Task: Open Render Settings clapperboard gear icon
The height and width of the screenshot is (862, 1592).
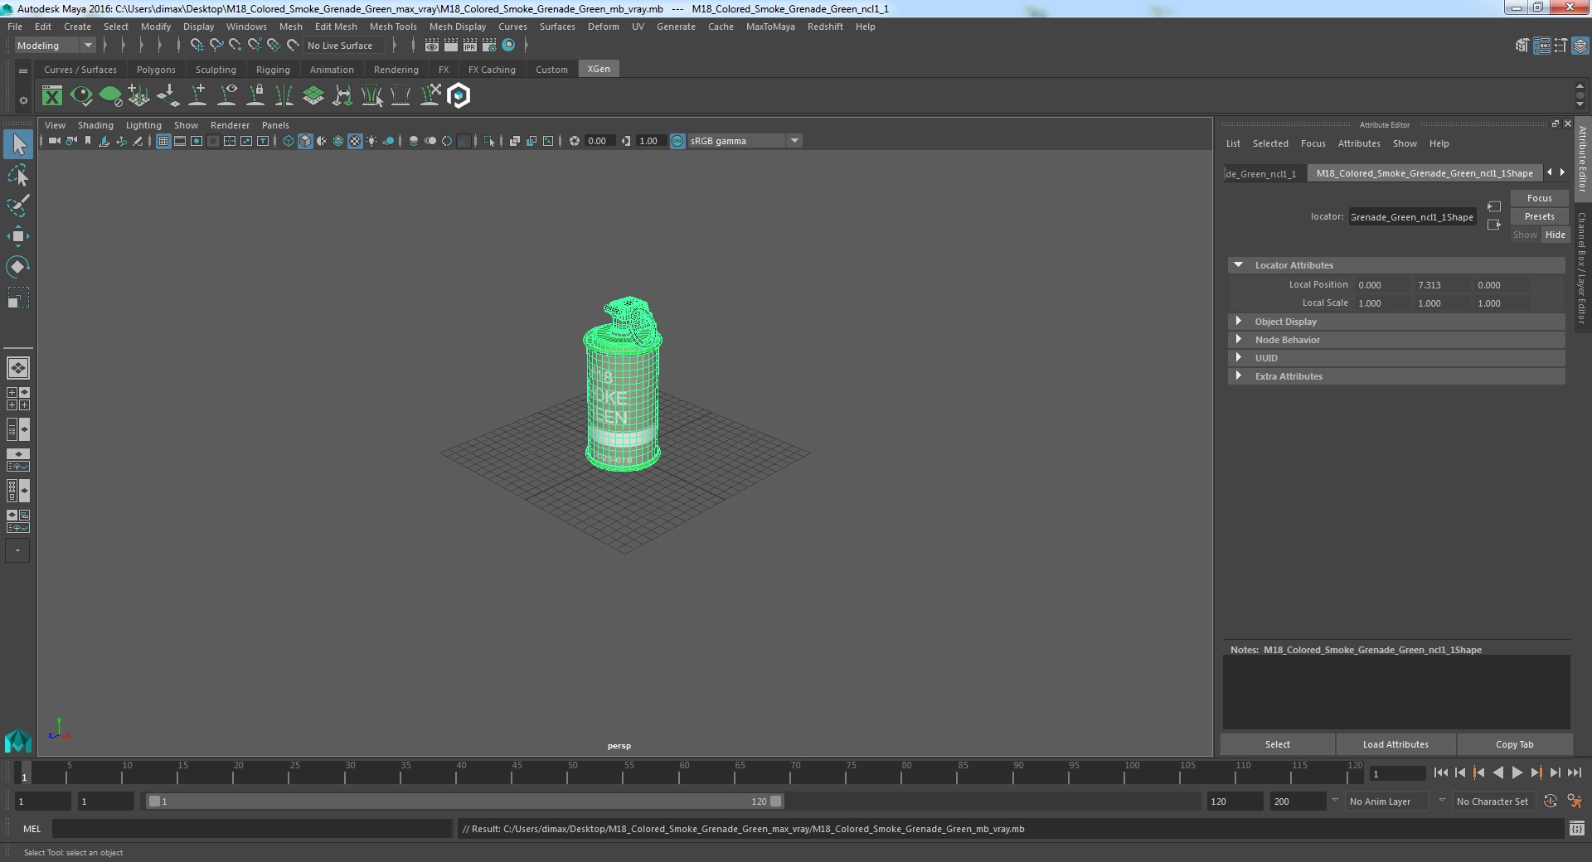Action: pos(489,46)
